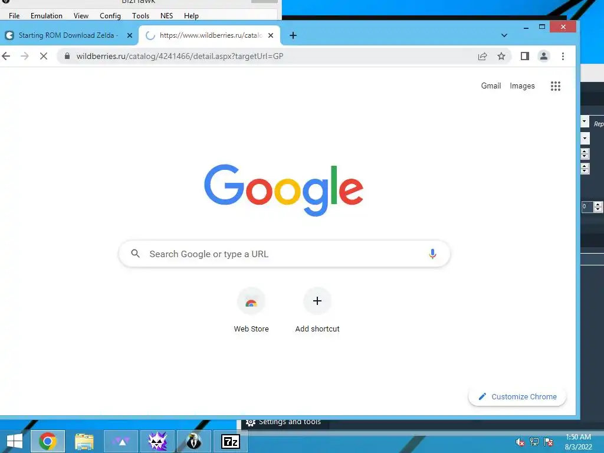
Task: Click the Customize Chrome button
Action: tap(517, 397)
